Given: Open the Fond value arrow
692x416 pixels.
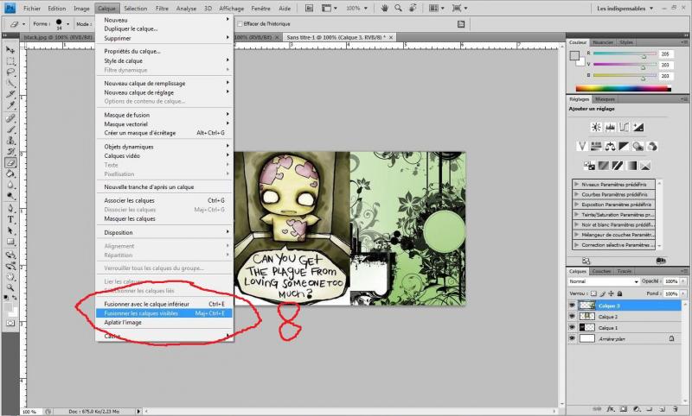Looking at the screenshot, I should pos(683,293).
